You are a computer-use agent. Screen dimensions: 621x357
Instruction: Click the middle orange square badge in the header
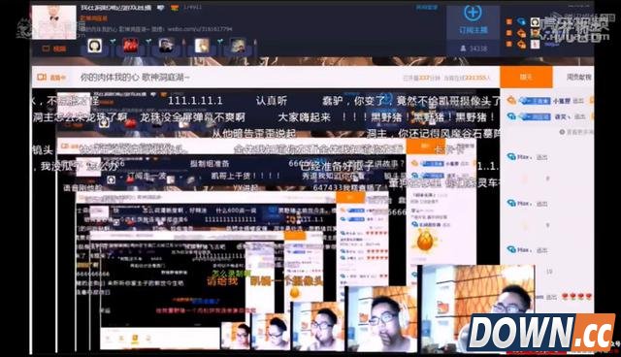coord(509,33)
